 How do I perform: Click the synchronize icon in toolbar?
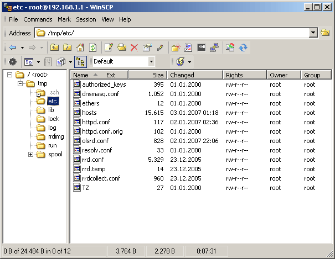pyautogui.click(x=243, y=47)
